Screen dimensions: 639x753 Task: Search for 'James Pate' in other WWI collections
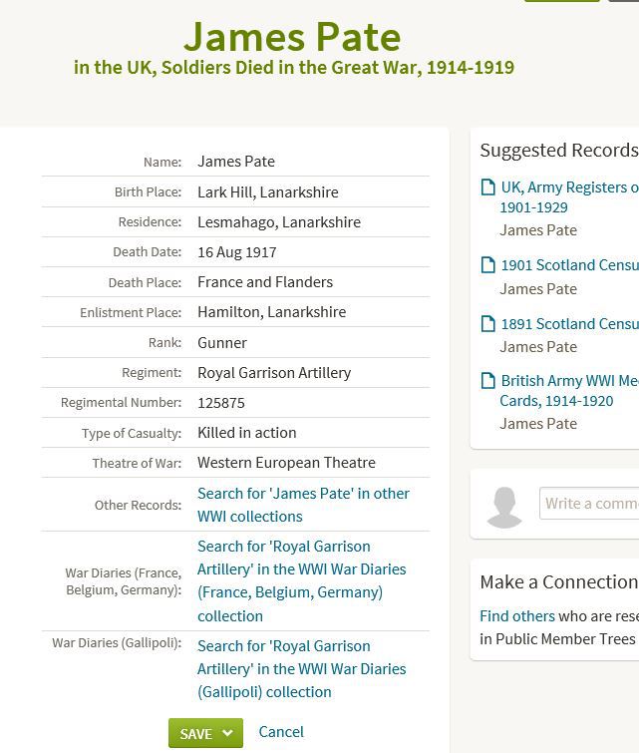coord(303,505)
